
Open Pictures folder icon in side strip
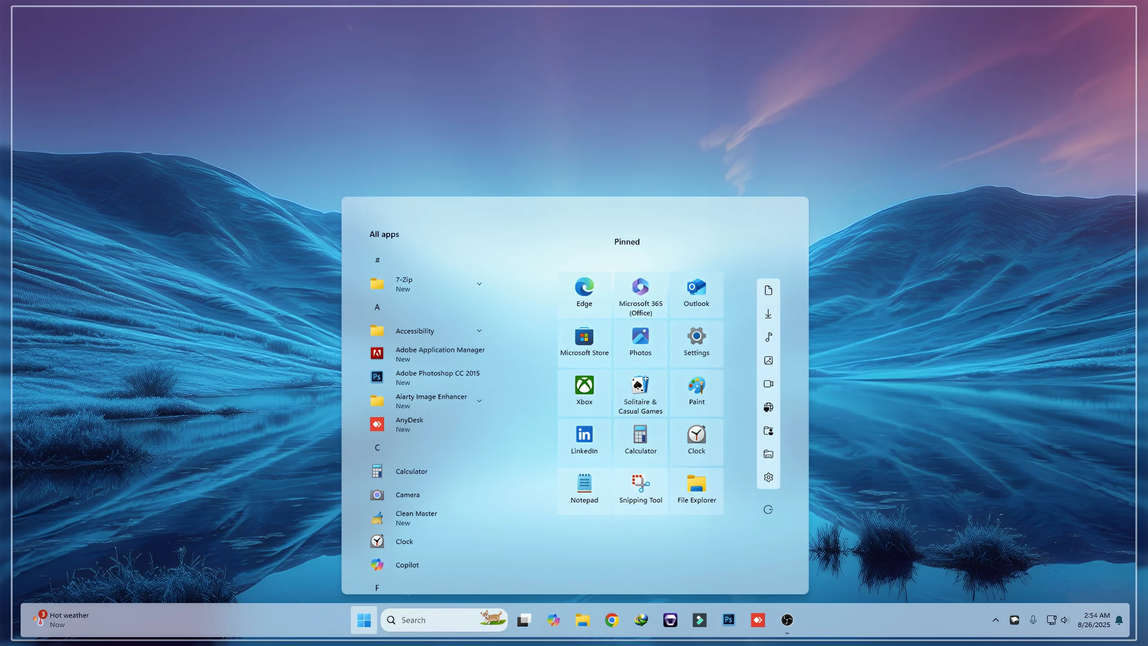[768, 360]
